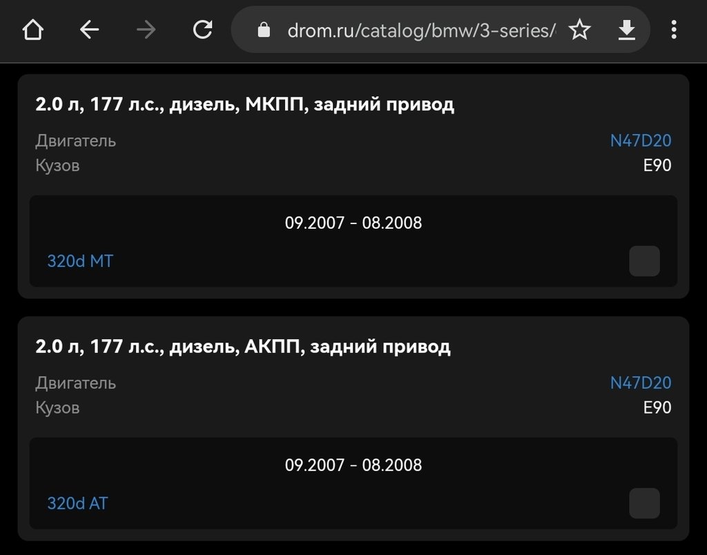Reload the drom.ru catalog page
707x555 pixels.
[202, 30]
